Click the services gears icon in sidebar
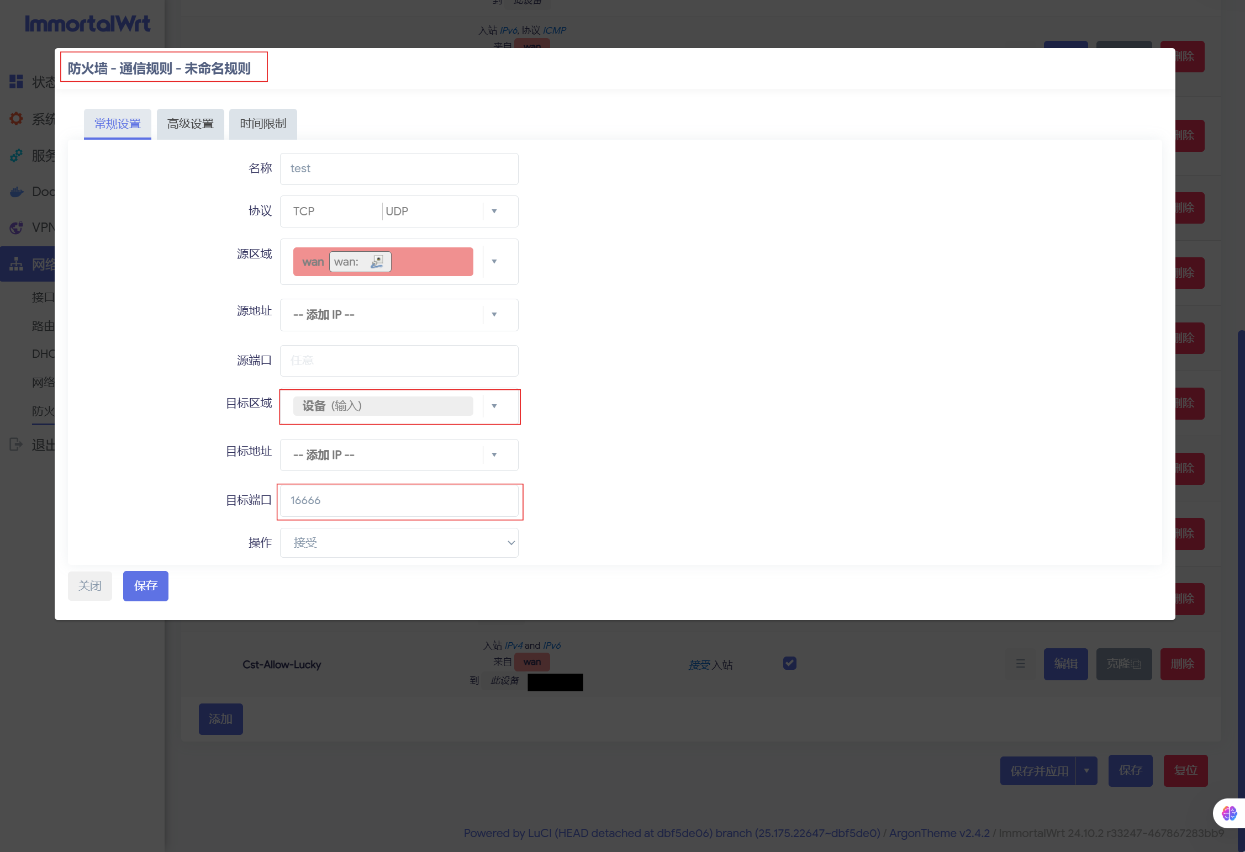Image resolution: width=1245 pixels, height=852 pixels. pos(17,156)
